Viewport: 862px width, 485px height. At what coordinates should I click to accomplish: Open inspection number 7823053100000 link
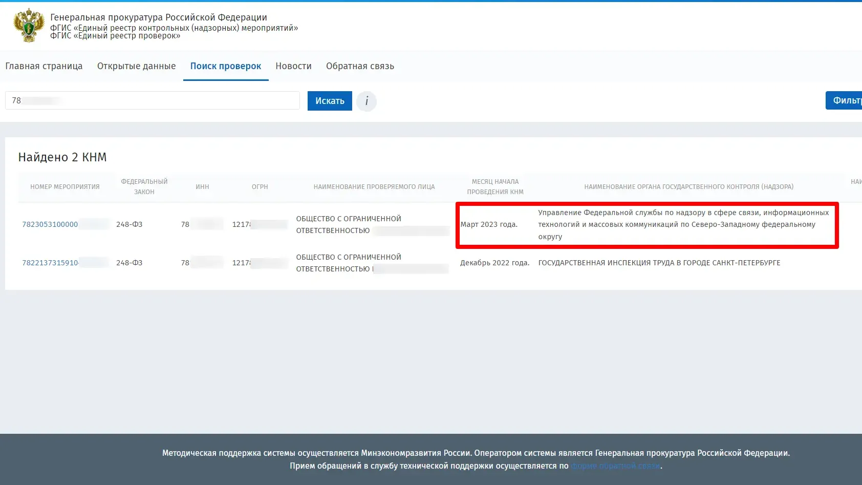50,224
